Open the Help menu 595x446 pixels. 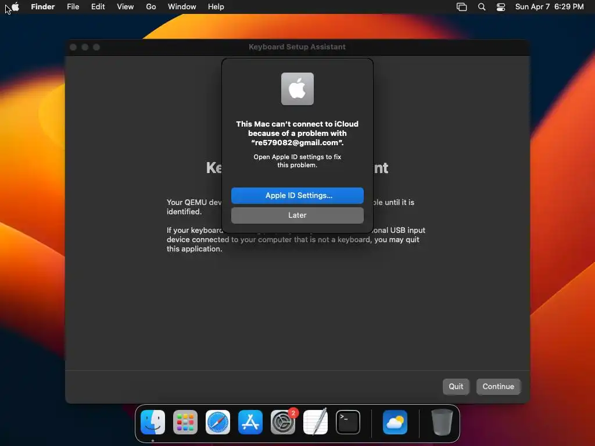216,6
